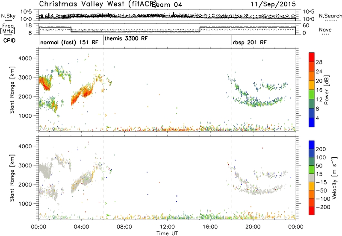Click the date "11/Sep/2015"
The height and width of the screenshot is (236, 342).
tap(273, 4)
